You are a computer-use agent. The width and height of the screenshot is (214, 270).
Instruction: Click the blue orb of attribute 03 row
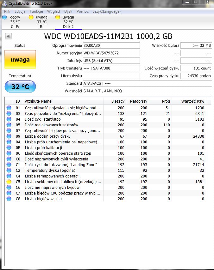point(9,113)
